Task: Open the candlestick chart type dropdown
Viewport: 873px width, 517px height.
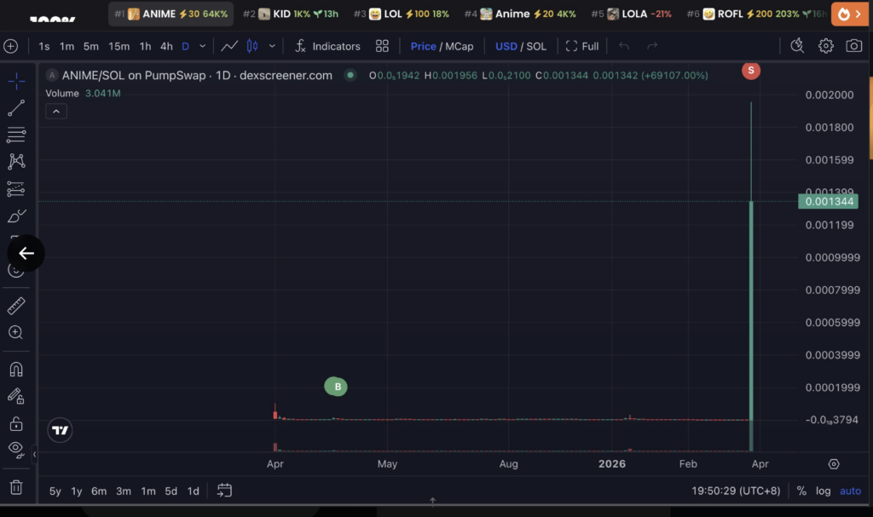Action: pos(272,46)
